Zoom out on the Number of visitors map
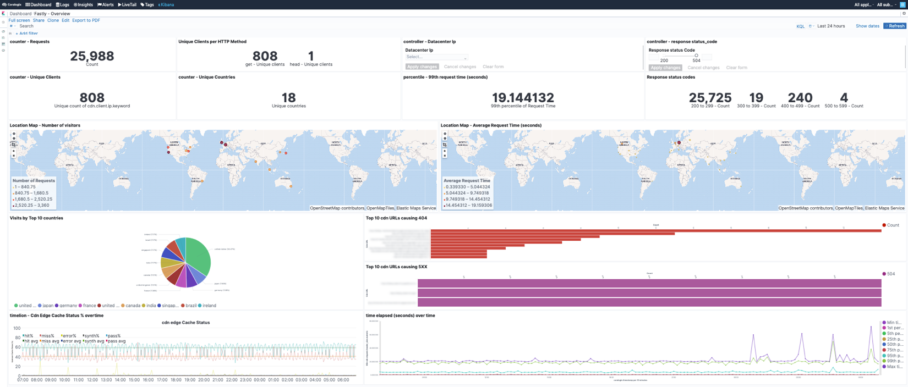This screenshot has width=908, height=387. click(x=14, y=139)
